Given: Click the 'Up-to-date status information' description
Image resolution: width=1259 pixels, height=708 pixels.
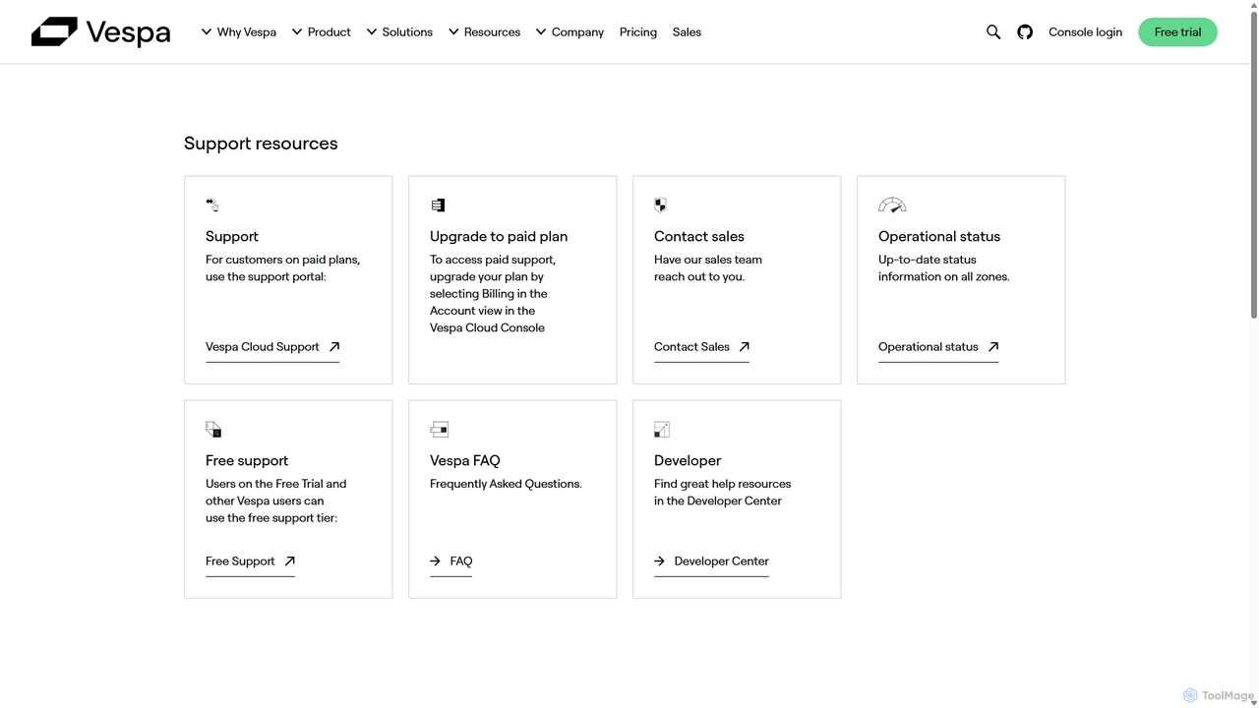Looking at the screenshot, I should [944, 268].
